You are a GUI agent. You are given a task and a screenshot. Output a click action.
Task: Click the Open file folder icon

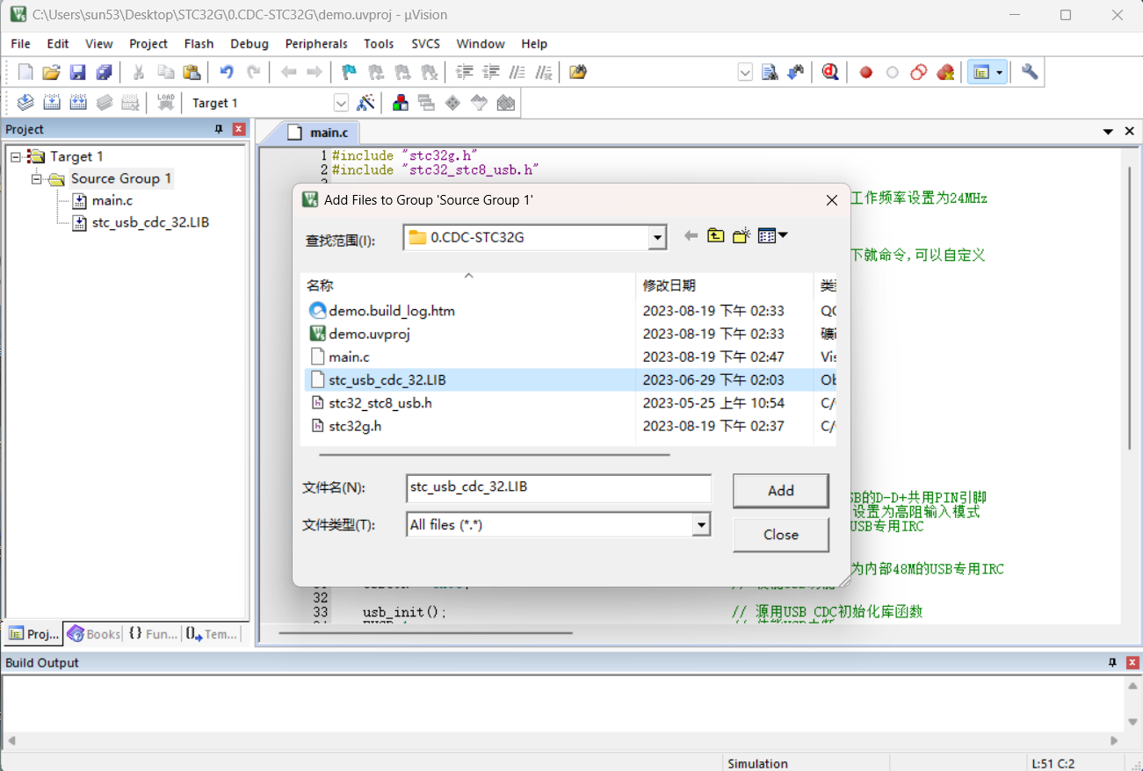52,72
